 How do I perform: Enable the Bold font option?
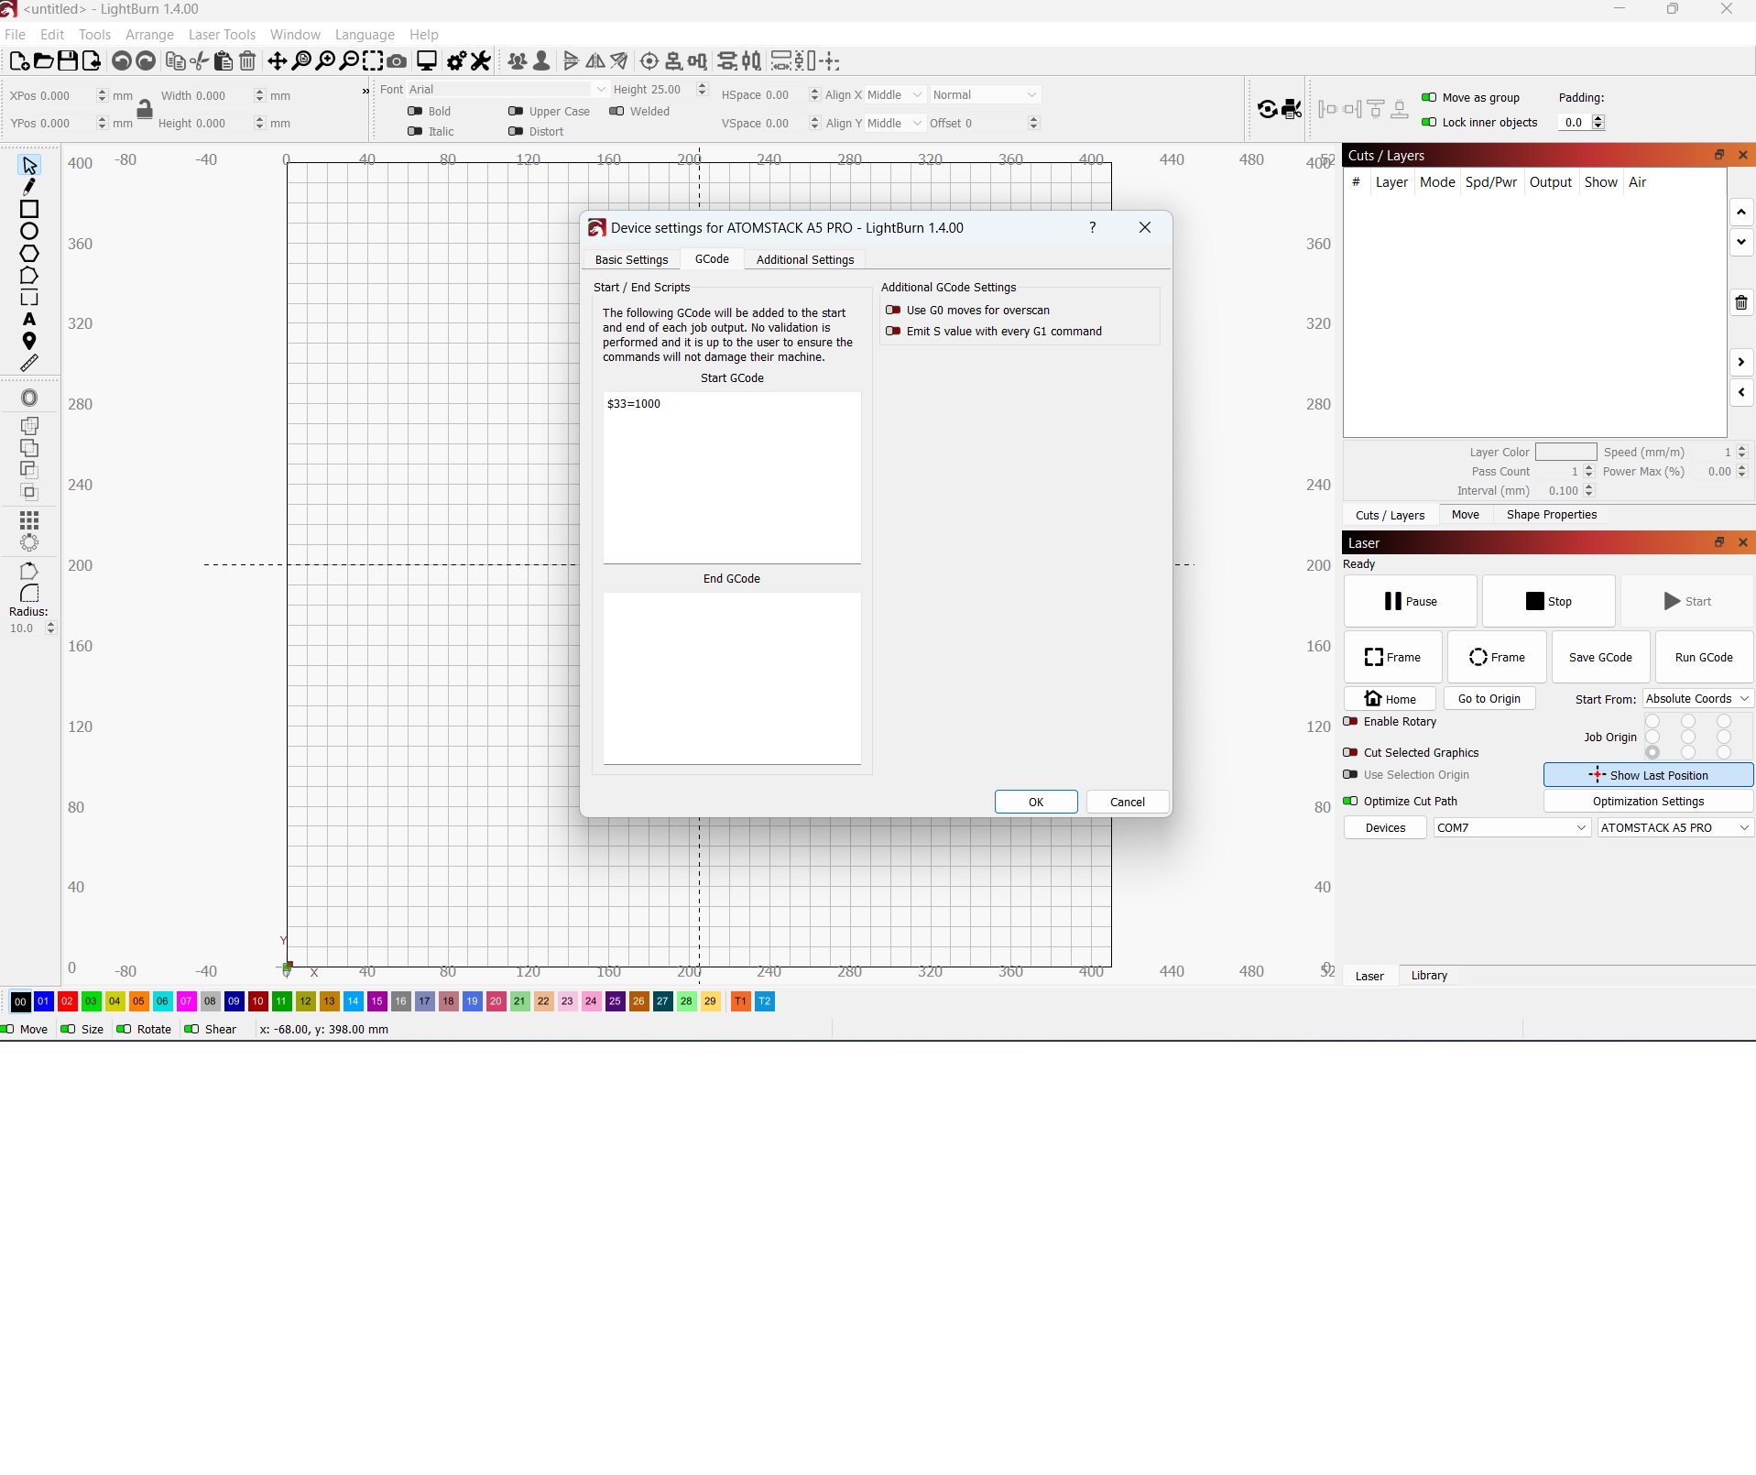point(416,111)
